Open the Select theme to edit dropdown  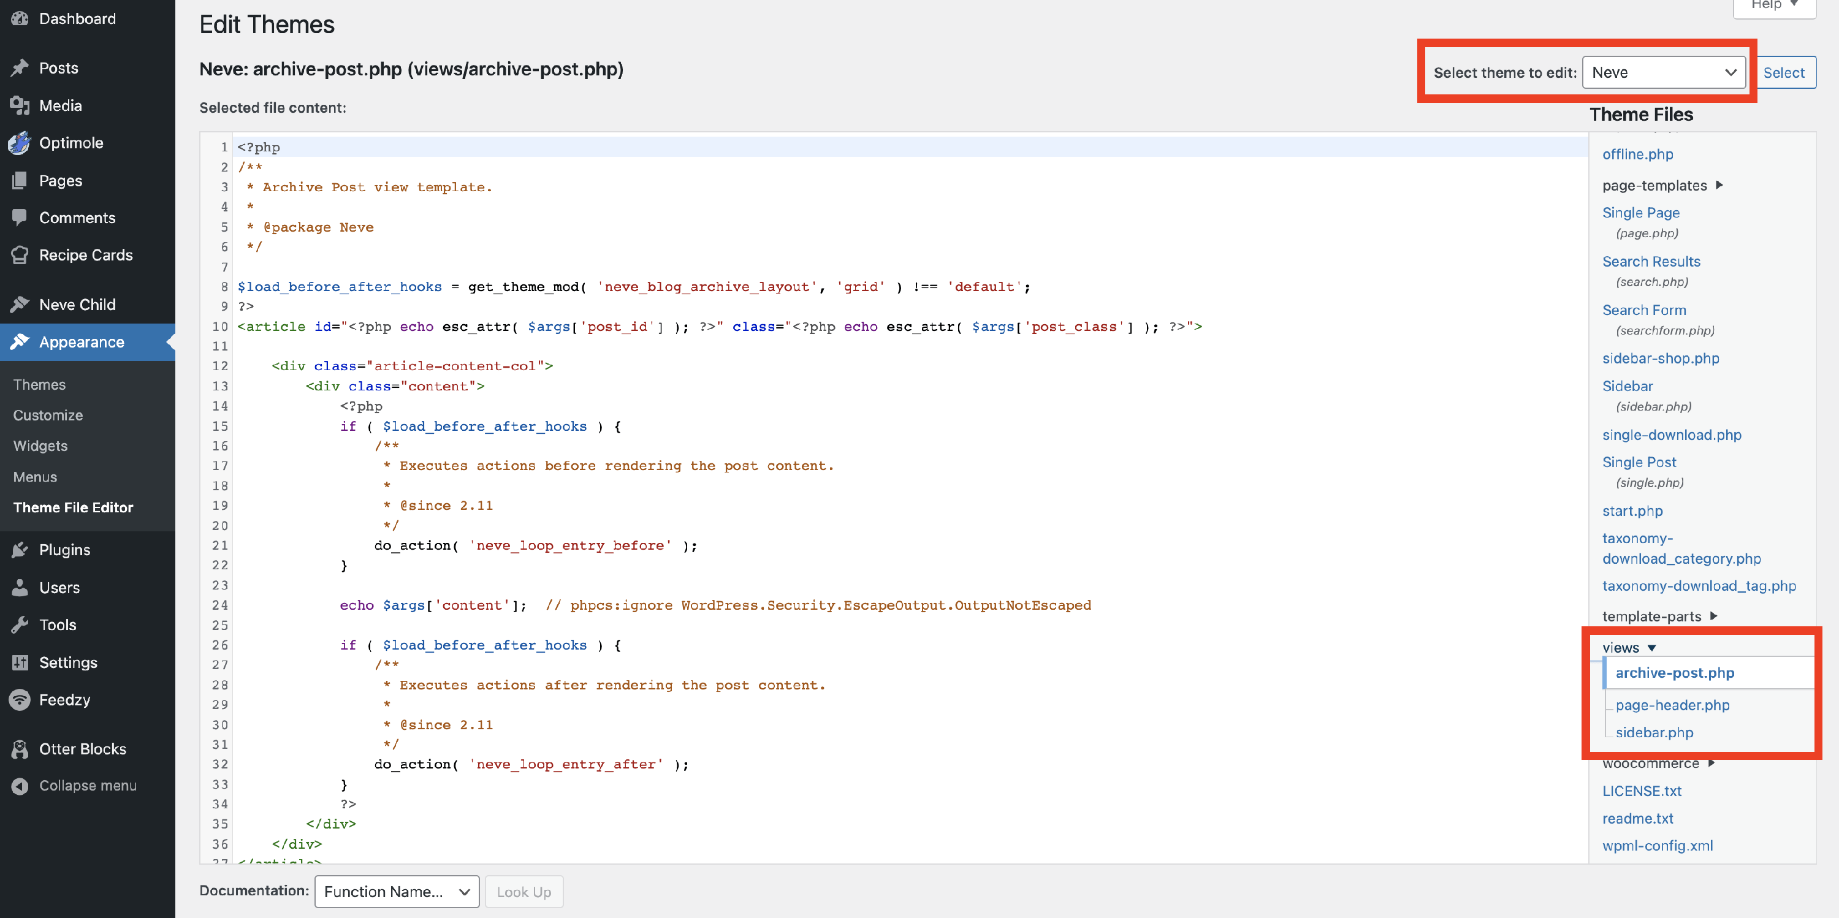pyautogui.click(x=1664, y=73)
